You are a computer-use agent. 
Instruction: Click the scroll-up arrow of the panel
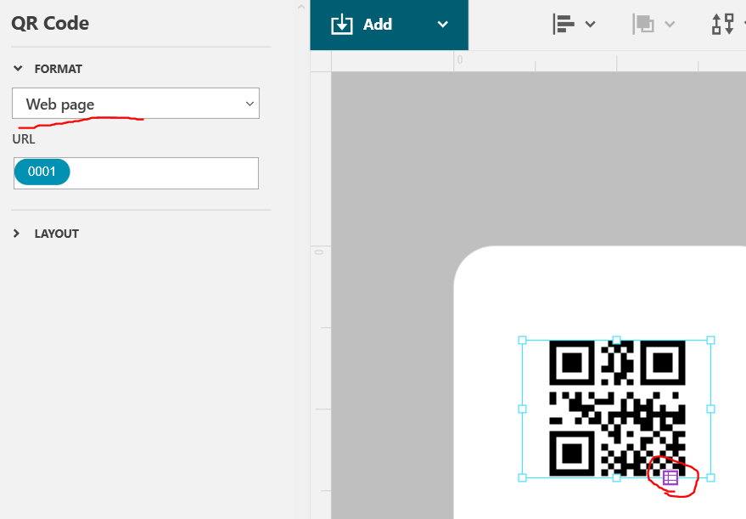pos(301,7)
